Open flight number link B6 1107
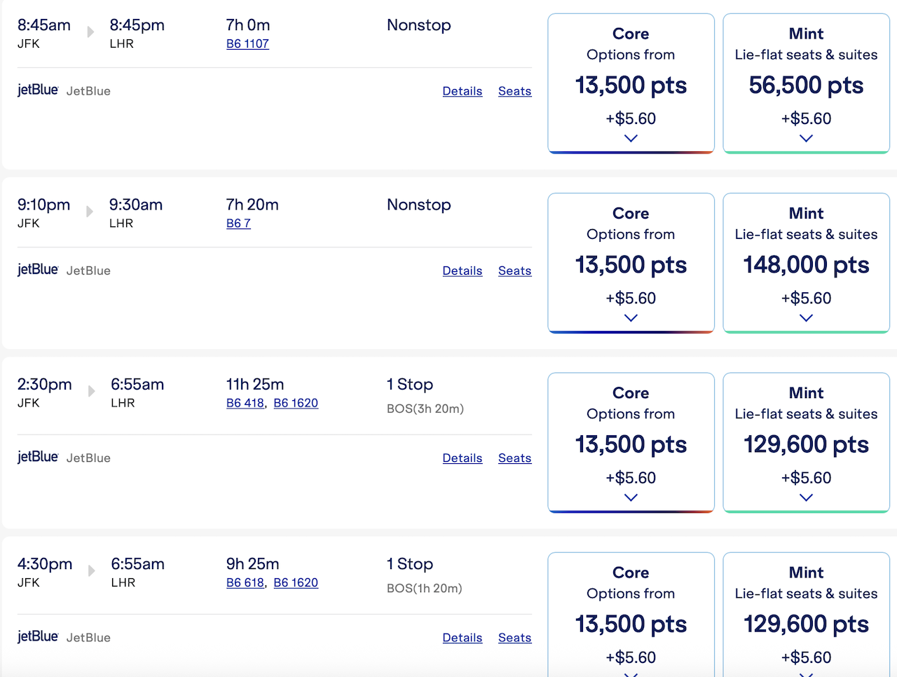Viewport: 897px width, 677px height. click(x=247, y=43)
